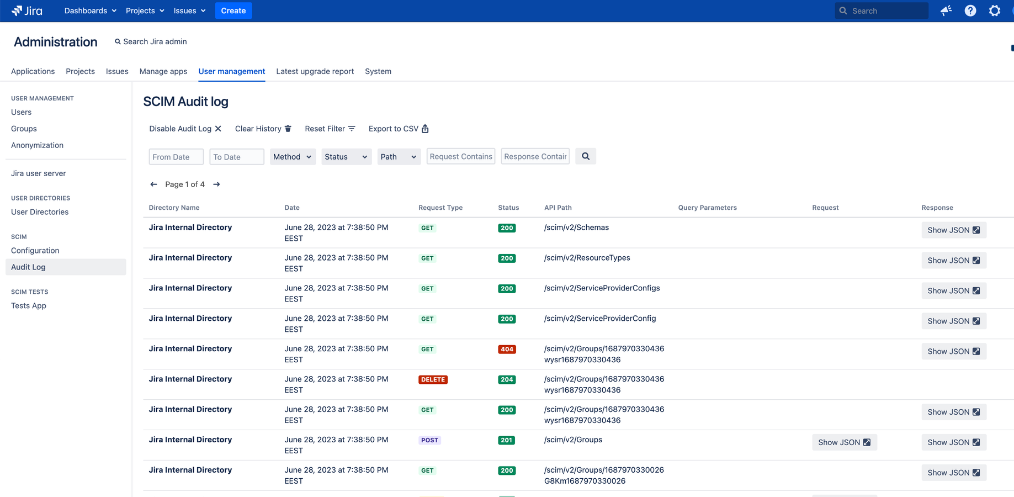Show response JSON for ServiceProviderConfigs row
1014x497 pixels.
pos(954,291)
